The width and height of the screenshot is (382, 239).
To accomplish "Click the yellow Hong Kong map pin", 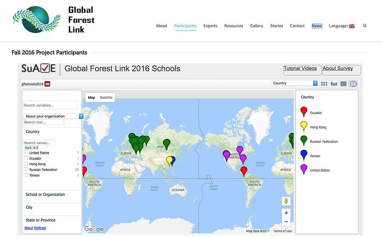I will click(x=169, y=160).
